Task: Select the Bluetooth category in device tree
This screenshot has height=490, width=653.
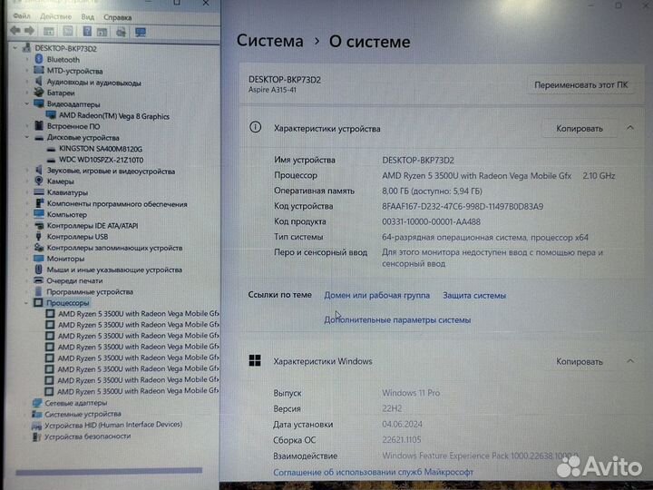Action: 63,60
